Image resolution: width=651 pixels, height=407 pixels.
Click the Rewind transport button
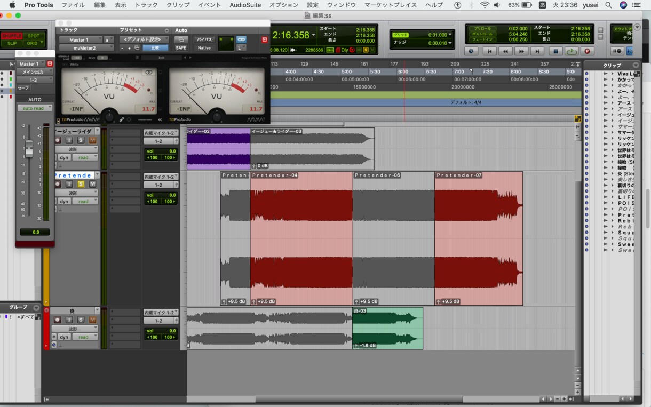[505, 51]
